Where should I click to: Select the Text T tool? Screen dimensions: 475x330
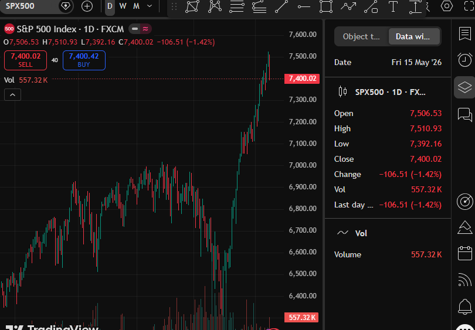pyautogui.click(x=393, y=6)
